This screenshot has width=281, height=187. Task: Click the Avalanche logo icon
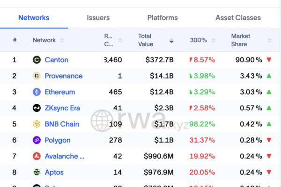tap(37, 156)
